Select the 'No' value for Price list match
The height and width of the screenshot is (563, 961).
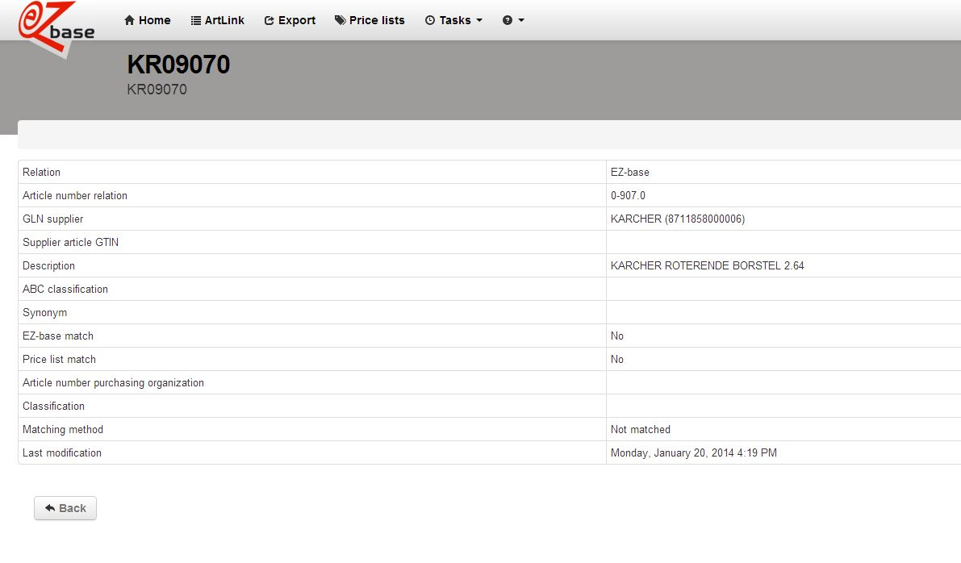point(616,359)
